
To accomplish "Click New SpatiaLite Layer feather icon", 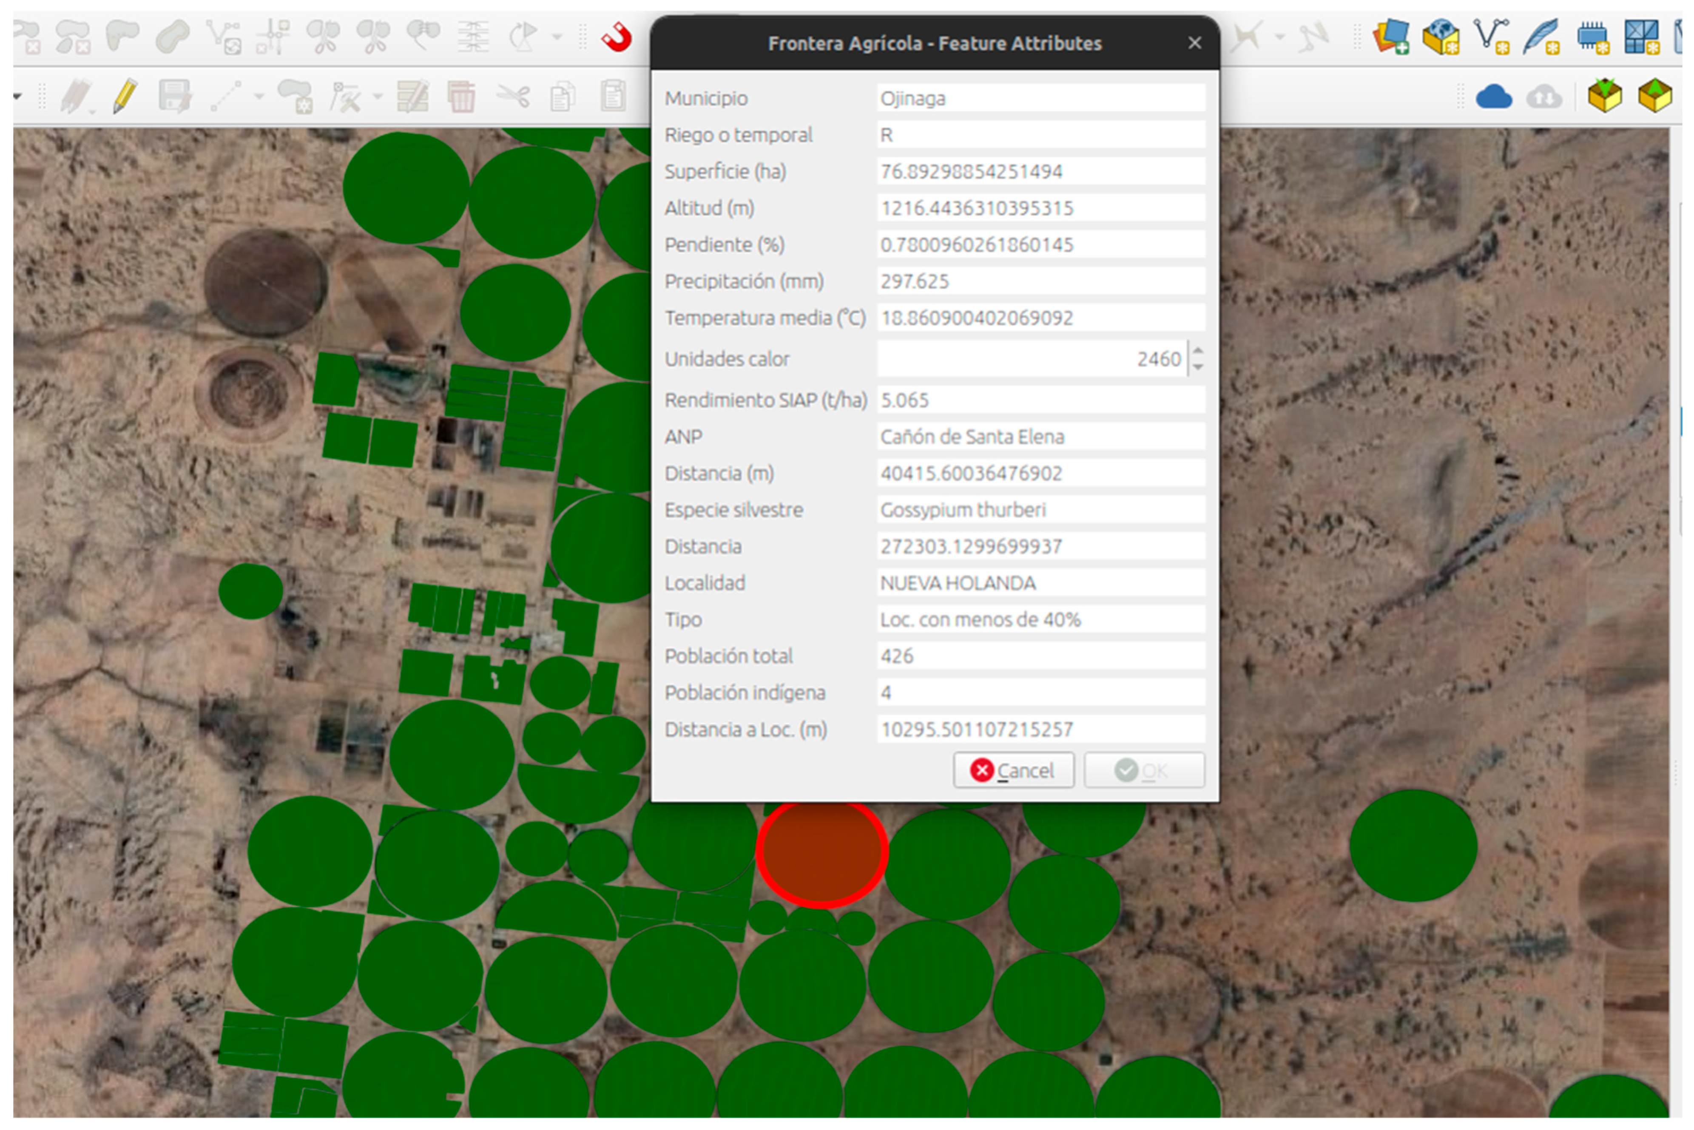I will tap(1541, 36).
